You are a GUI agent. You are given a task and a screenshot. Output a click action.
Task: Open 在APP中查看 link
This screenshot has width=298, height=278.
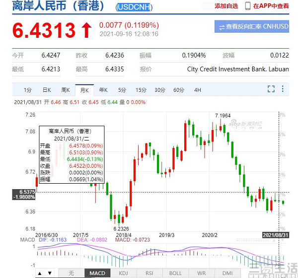tap(271, 6)
